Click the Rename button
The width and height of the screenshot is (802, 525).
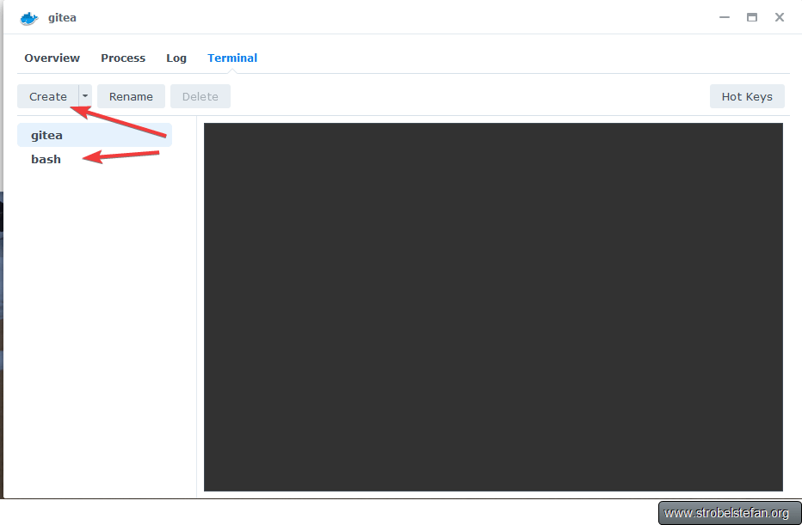point(131,96)
